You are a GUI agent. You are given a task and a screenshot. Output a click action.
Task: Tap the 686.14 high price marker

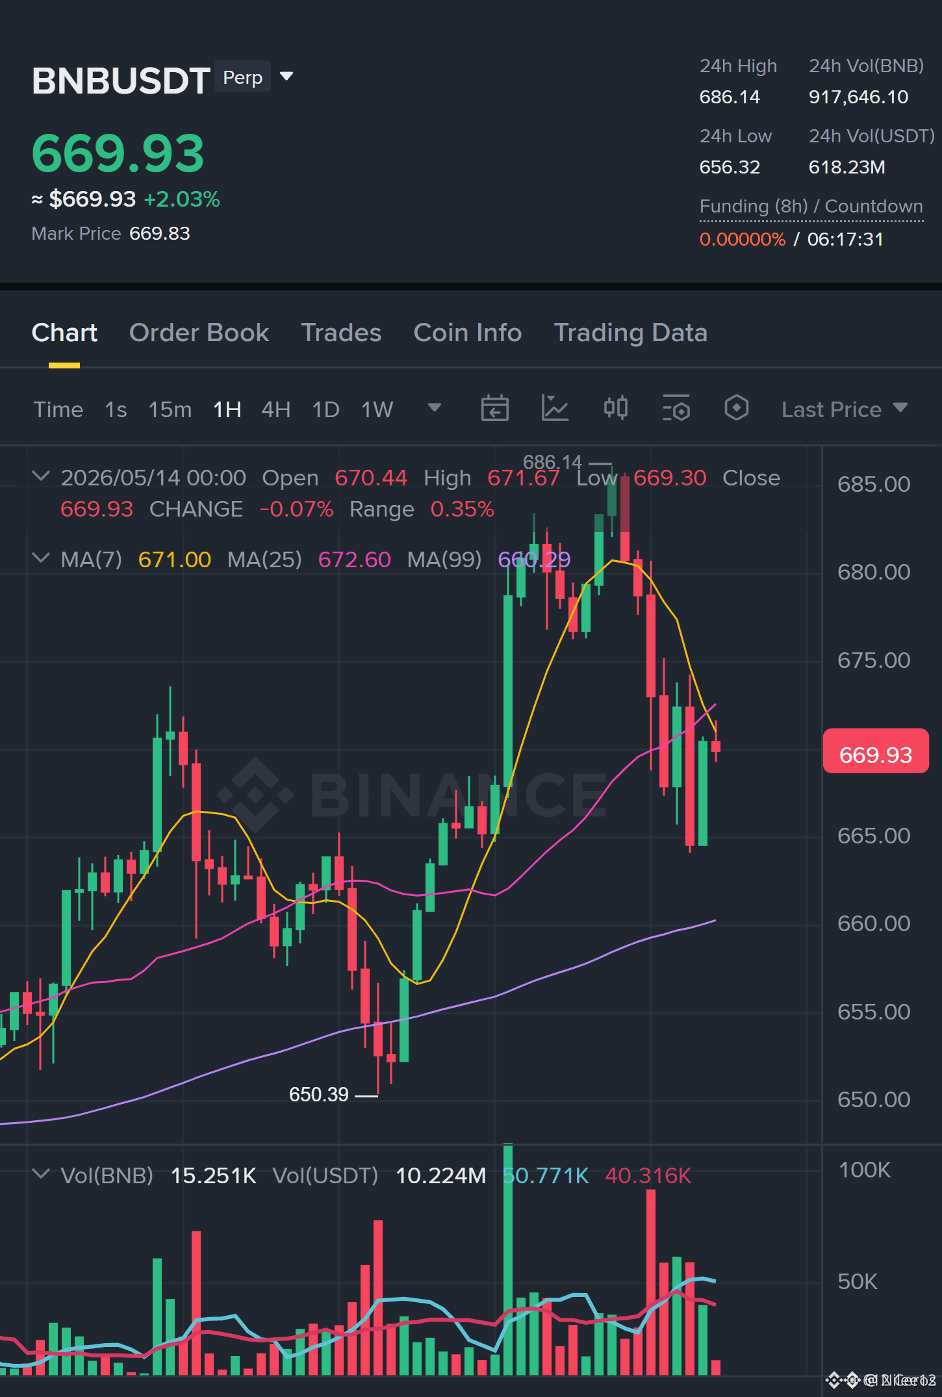pos(553,463)
